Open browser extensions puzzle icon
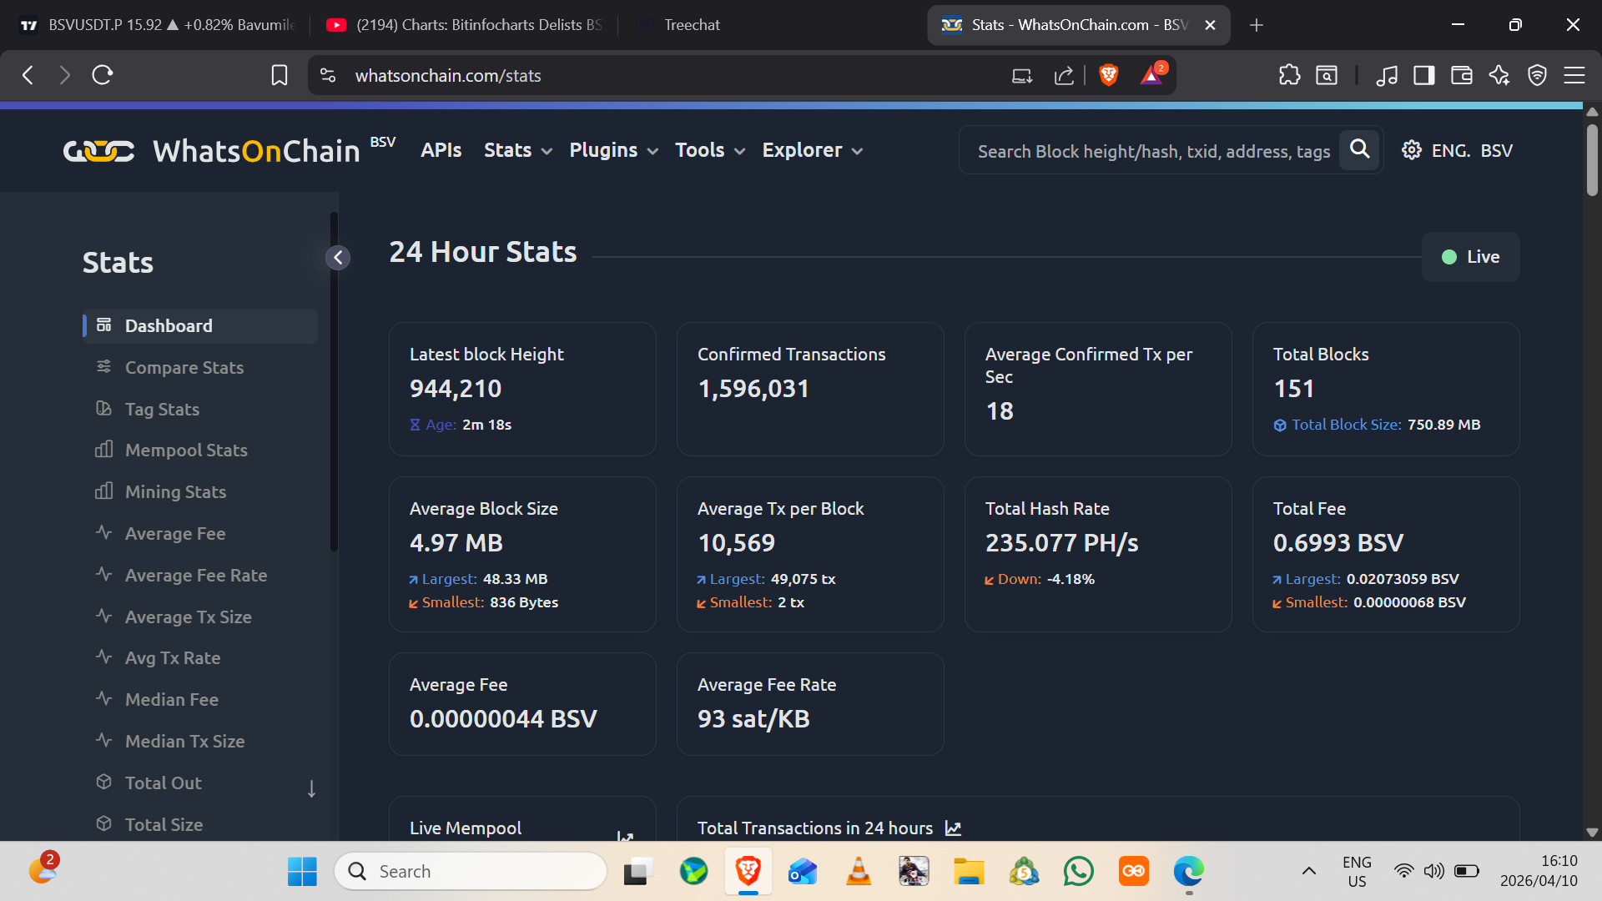The image size is (1602, 901). click(x=1289, y=76)
